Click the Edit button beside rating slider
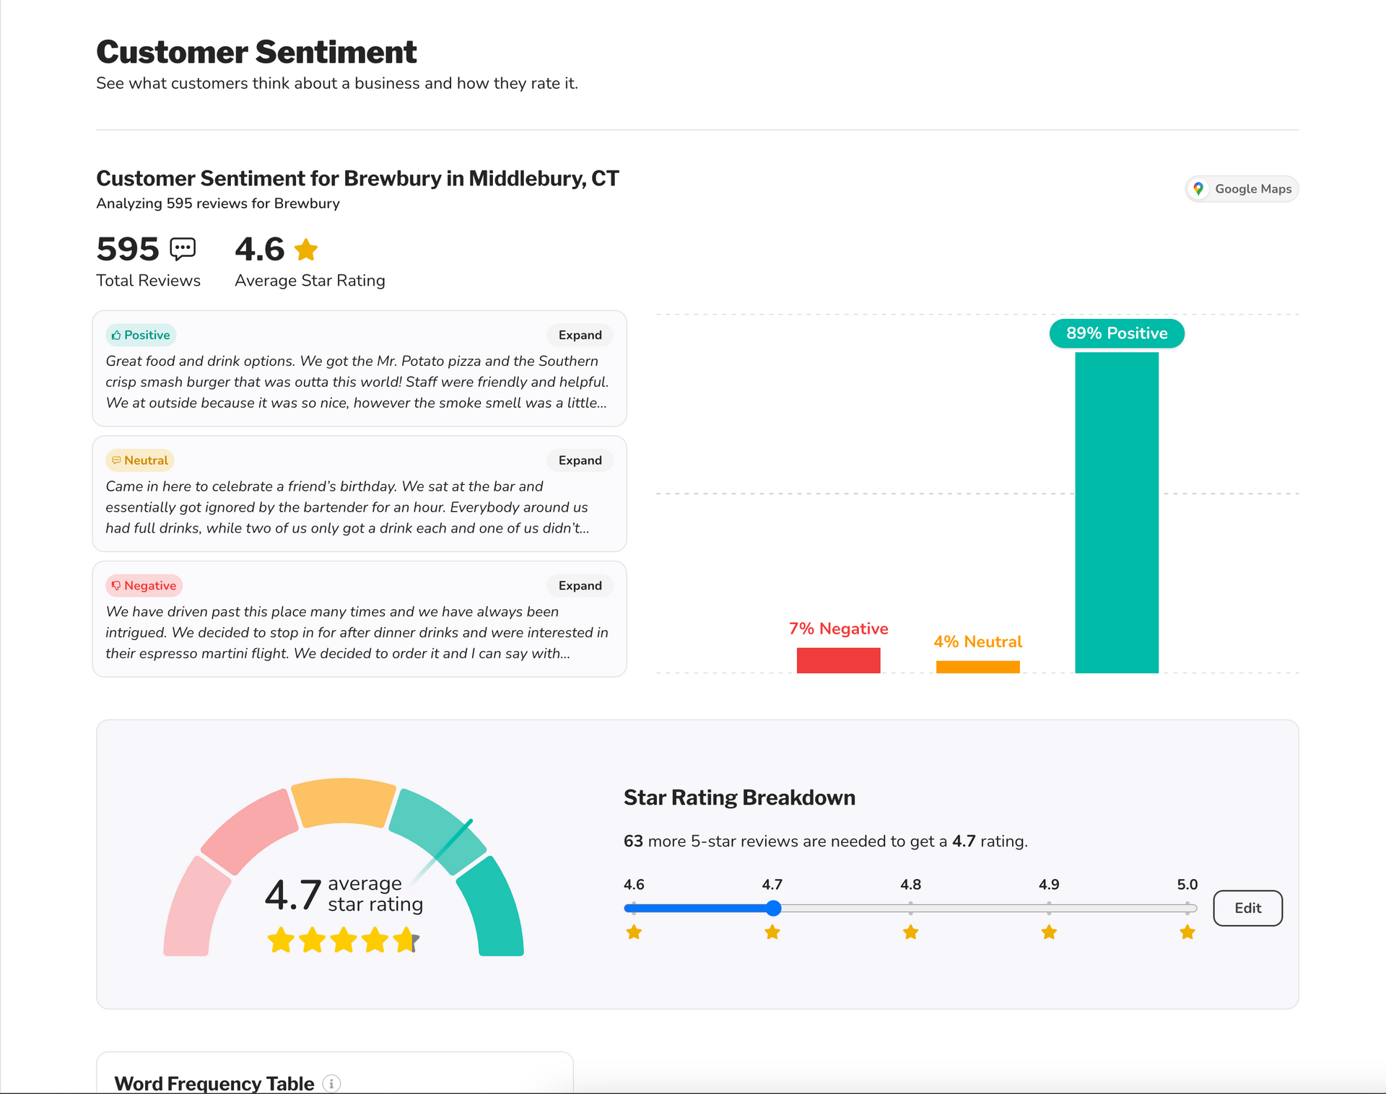Image resolution: width=1386 pixels, height=1094 pixels. (1247, 908)
